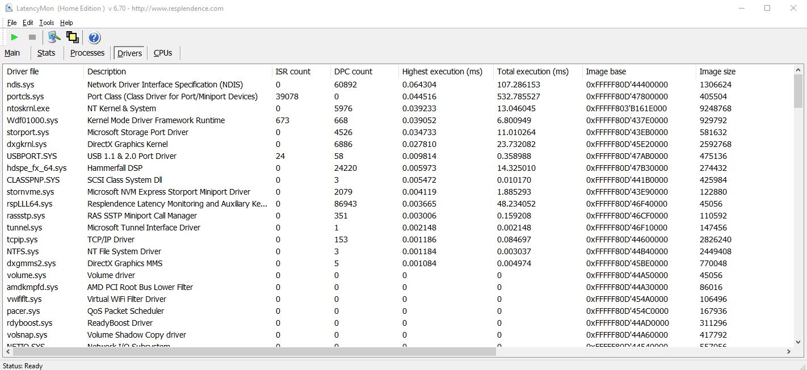Click the Status: Ready status bar text
The height and width of the screenshot is (370, 807).
[23, 366]
